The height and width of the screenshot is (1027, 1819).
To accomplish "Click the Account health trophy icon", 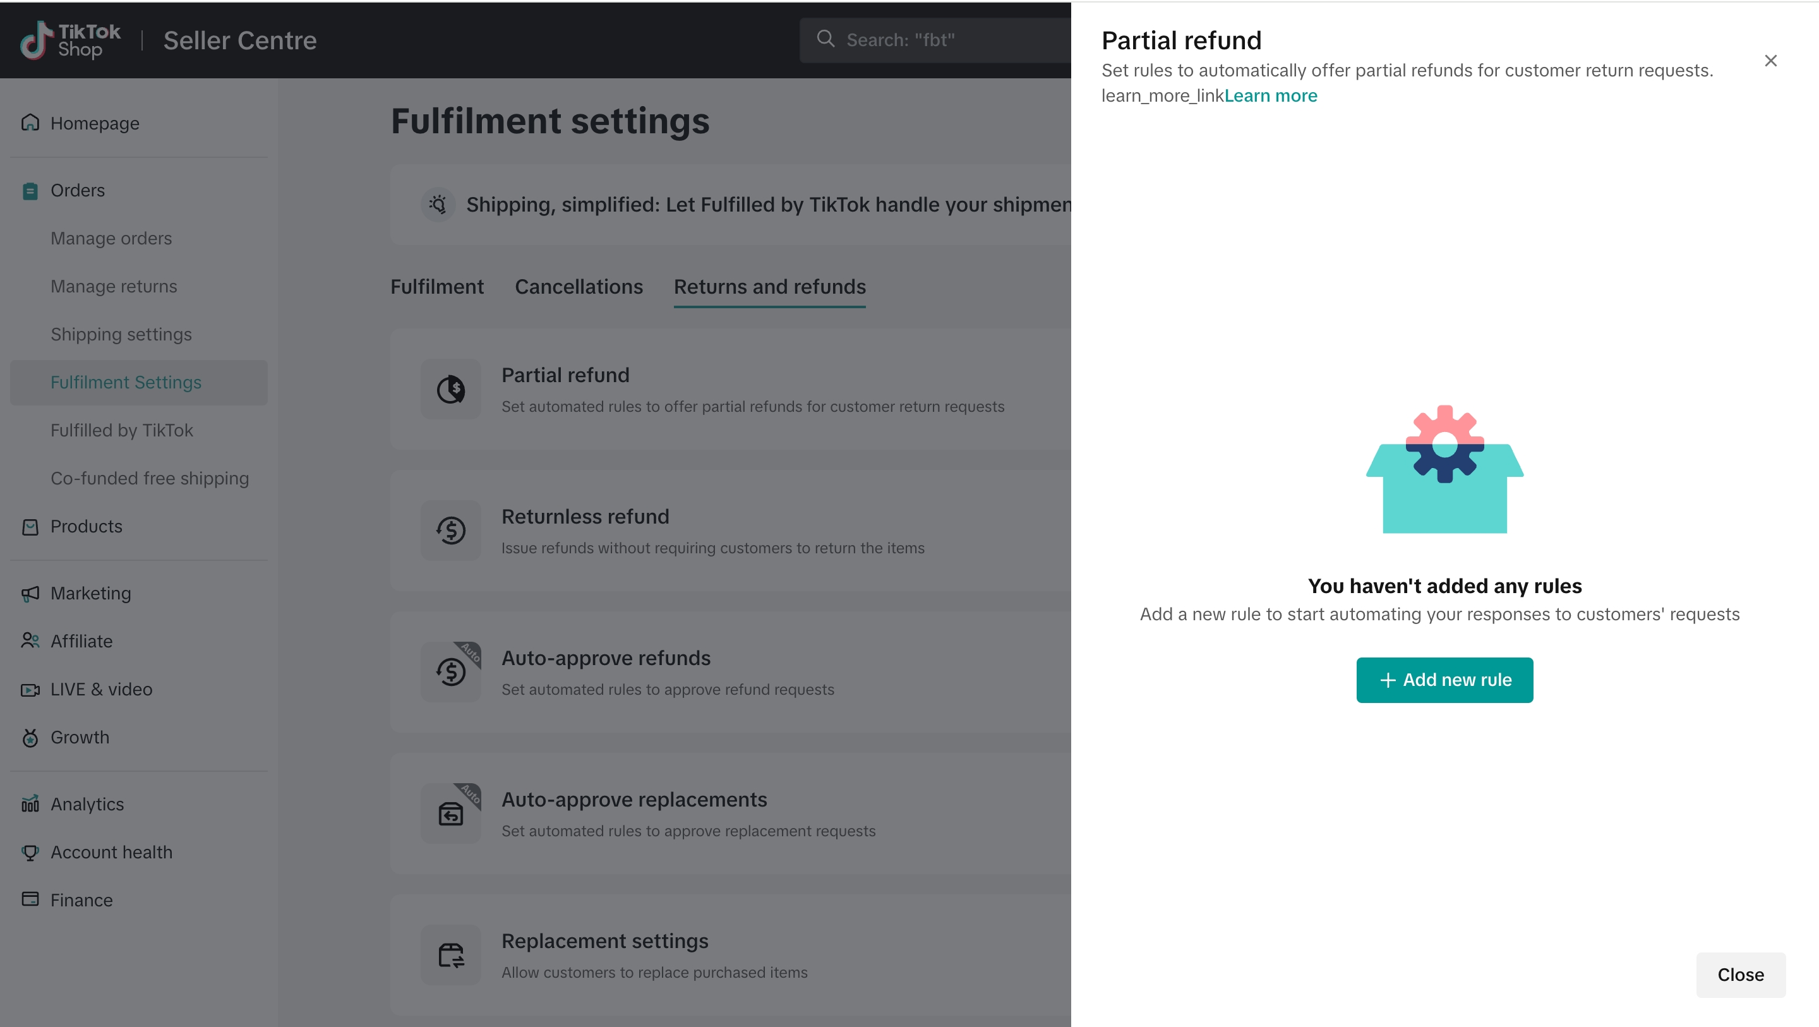I will tap(30, 853).
